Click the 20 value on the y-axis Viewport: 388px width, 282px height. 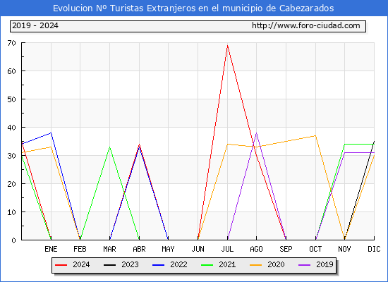pyautogui.click(x=11, y=184)
